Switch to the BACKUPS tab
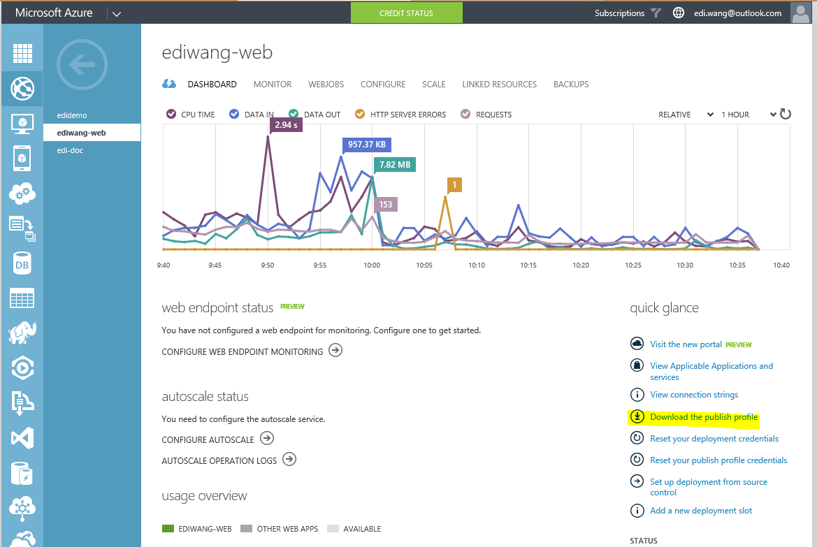The width and height of the screenshot is (817, 547). (x=571, y=85)
